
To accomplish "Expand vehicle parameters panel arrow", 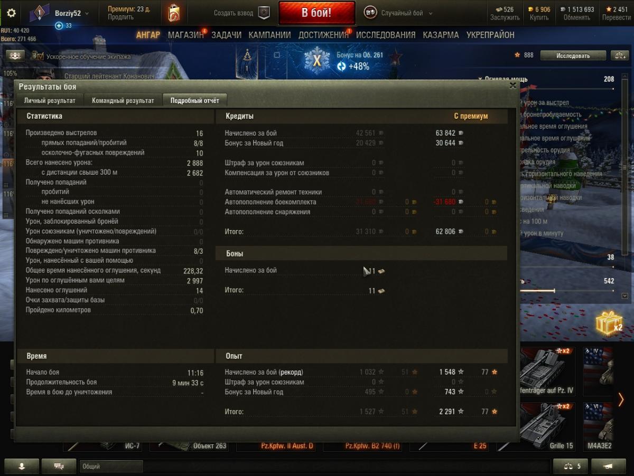I will point(625,297).
